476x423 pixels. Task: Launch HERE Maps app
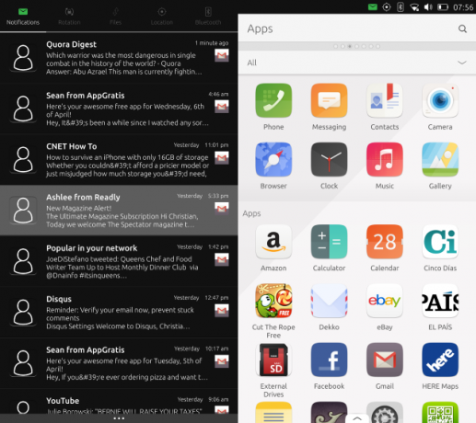(440, 360)
